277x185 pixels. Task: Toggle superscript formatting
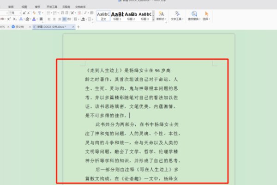[x=9, y=19]
